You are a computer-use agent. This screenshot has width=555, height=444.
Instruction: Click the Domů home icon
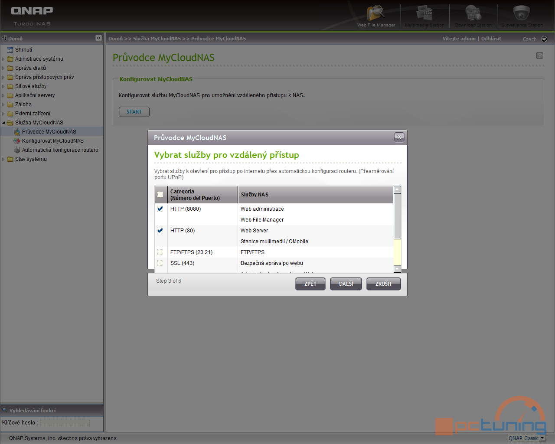pos(5,38)
